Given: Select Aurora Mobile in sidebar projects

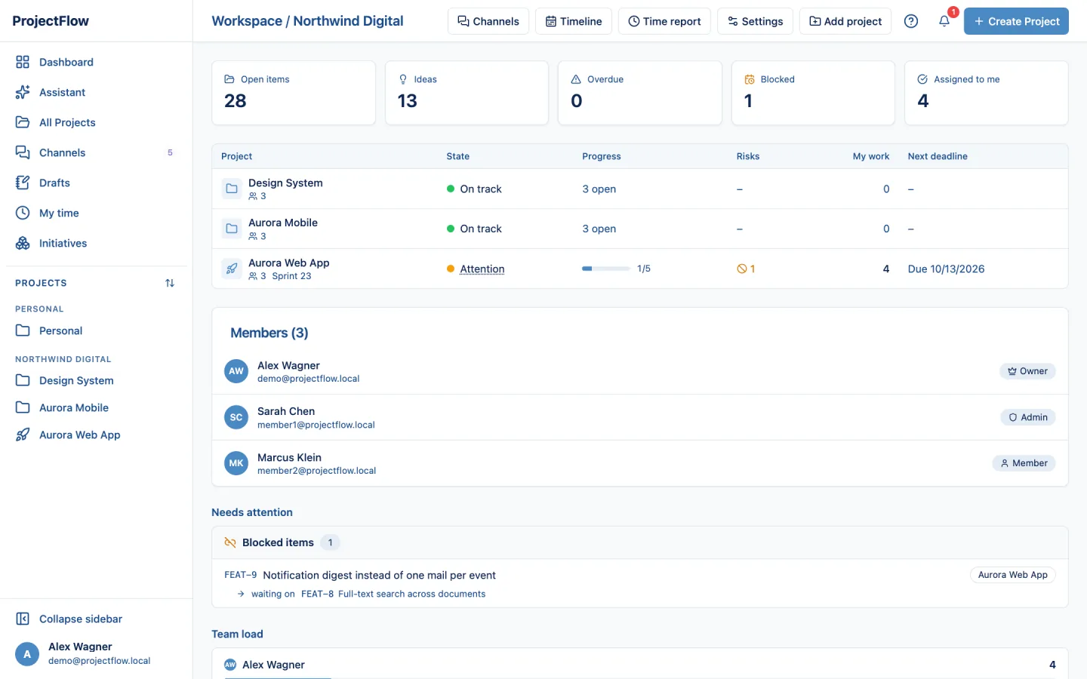Looking at the screenshot, I should pos(96,407).
